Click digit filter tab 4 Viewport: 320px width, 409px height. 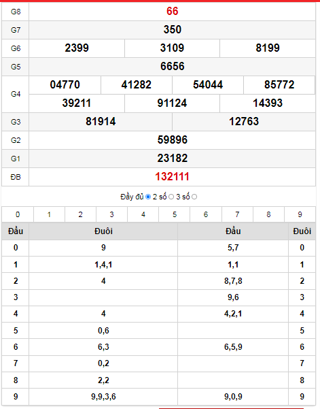(143, 214)
